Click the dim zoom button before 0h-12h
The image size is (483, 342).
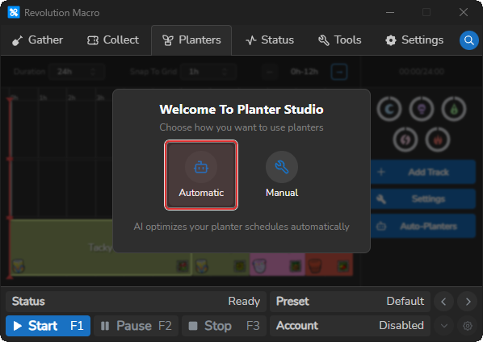pos(270,72)
